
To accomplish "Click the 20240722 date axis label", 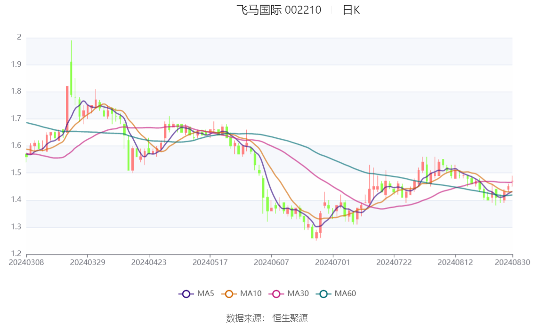I will tap(394, 262).
